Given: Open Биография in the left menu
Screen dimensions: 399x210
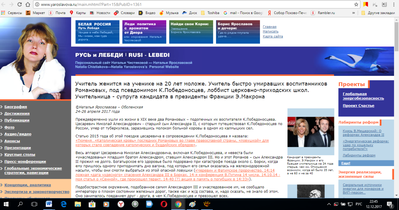Looking at the screenshot, I should [16, 107].
